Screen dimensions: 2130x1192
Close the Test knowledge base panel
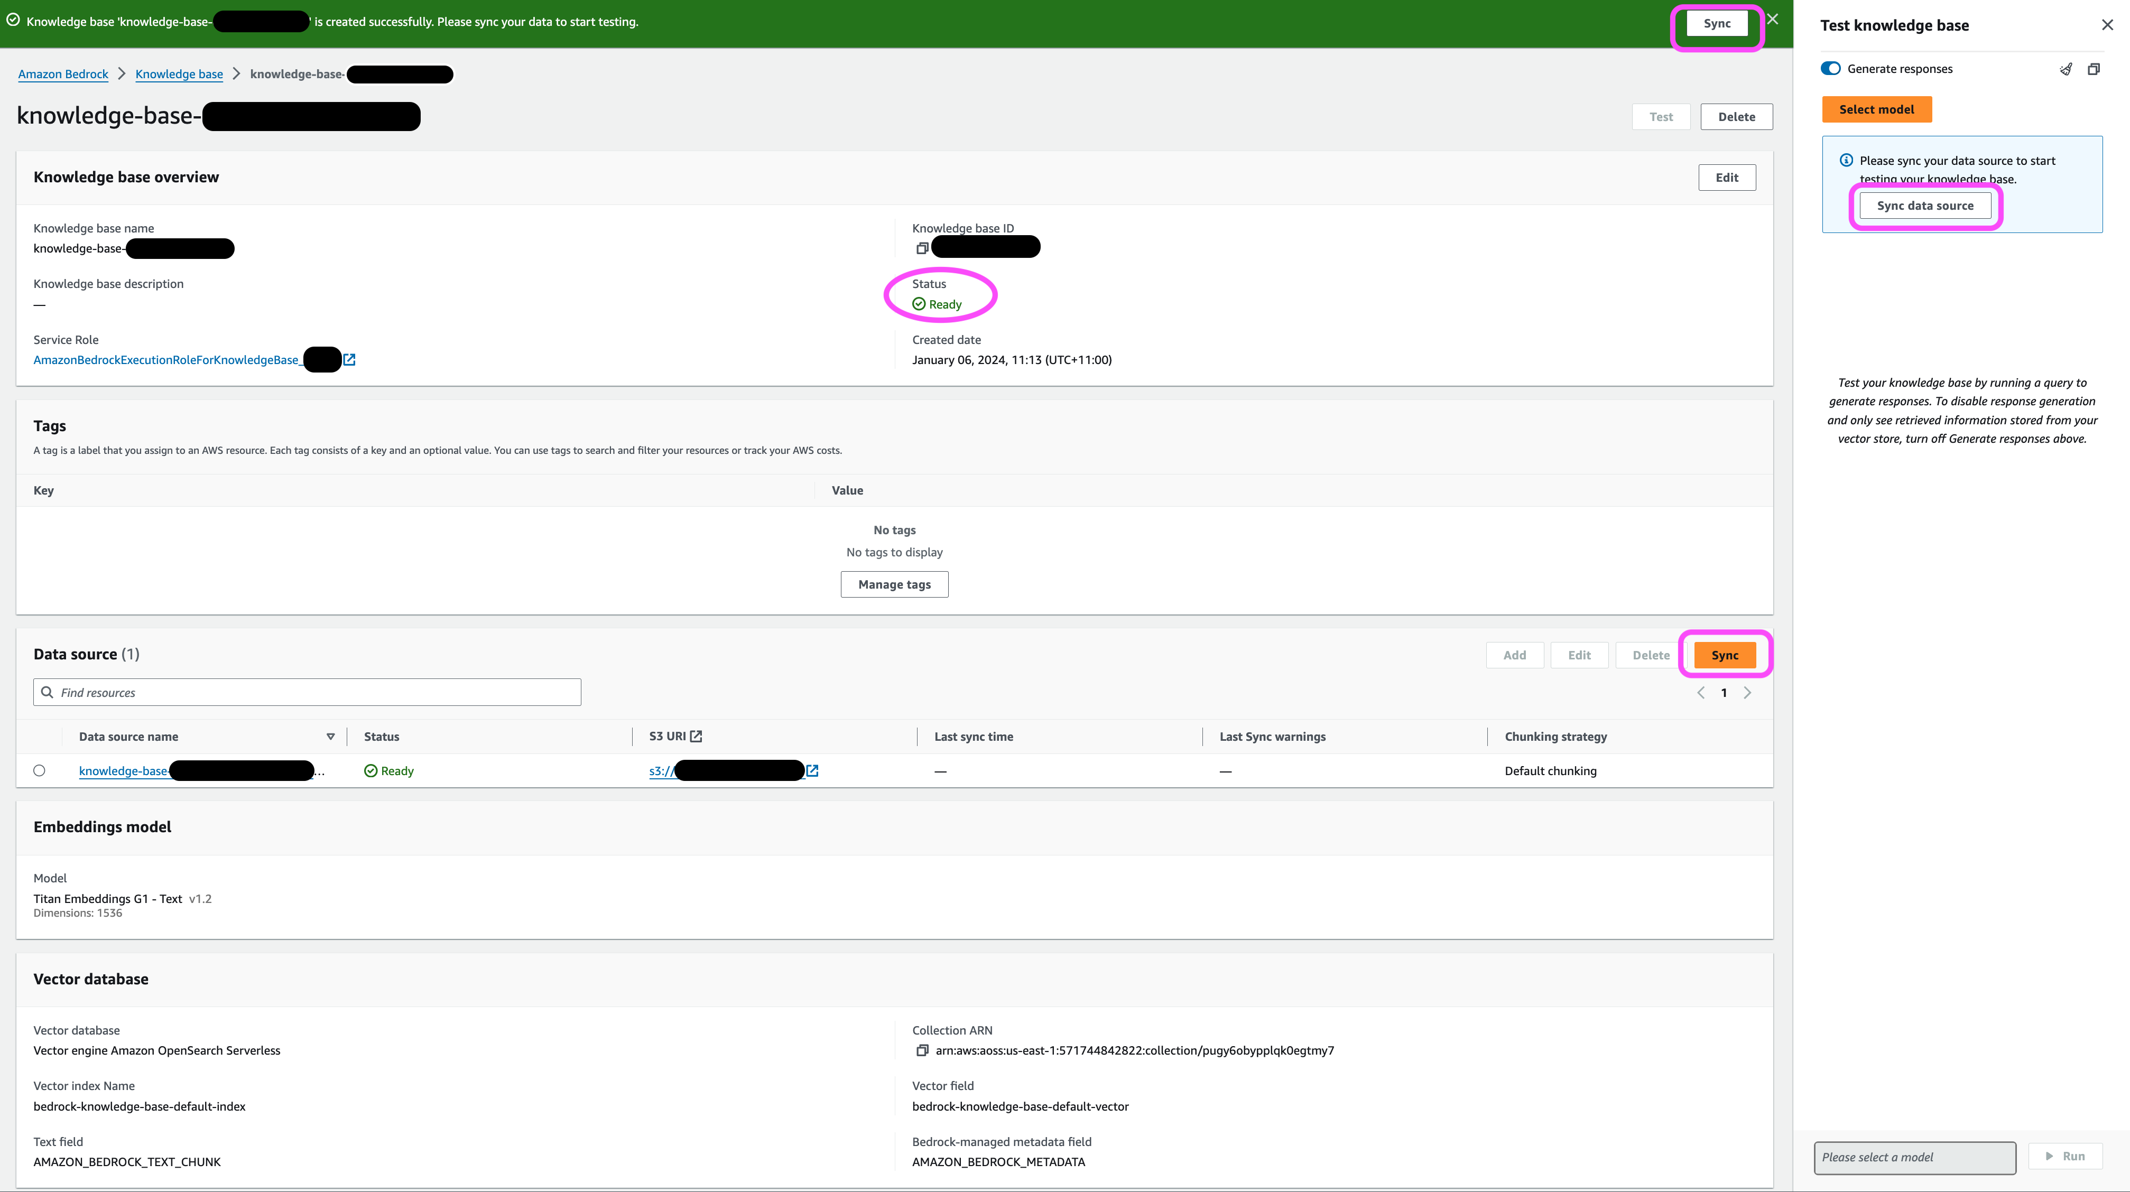[2107, 25]
